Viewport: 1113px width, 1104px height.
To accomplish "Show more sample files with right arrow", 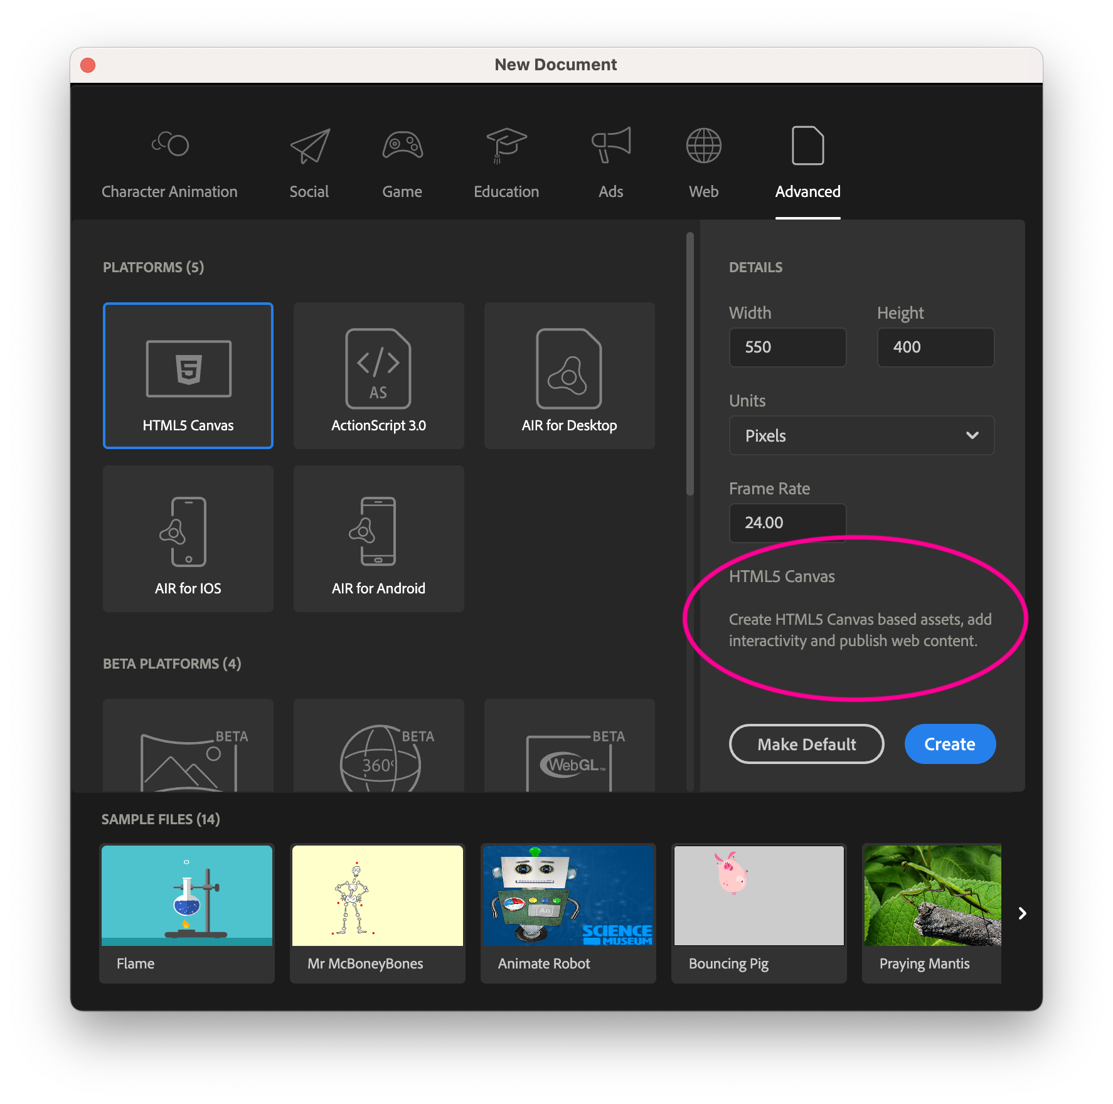I will tap(1022, 913).
